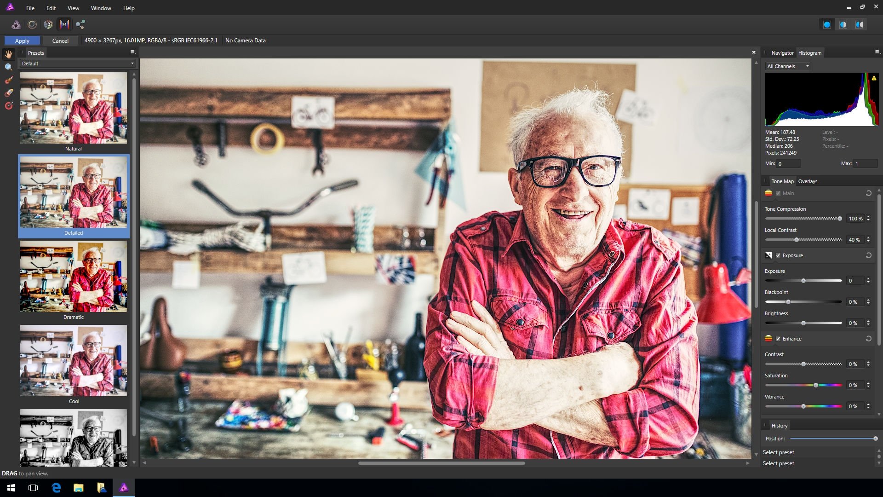883x497 pixels.
Task: Switch to the Photo persona
Action: 16,24
